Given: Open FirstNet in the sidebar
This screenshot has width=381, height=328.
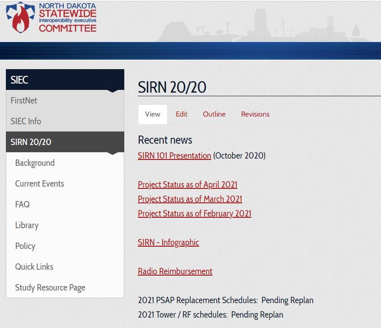Looking at the screenshot, I should [65, 100].
